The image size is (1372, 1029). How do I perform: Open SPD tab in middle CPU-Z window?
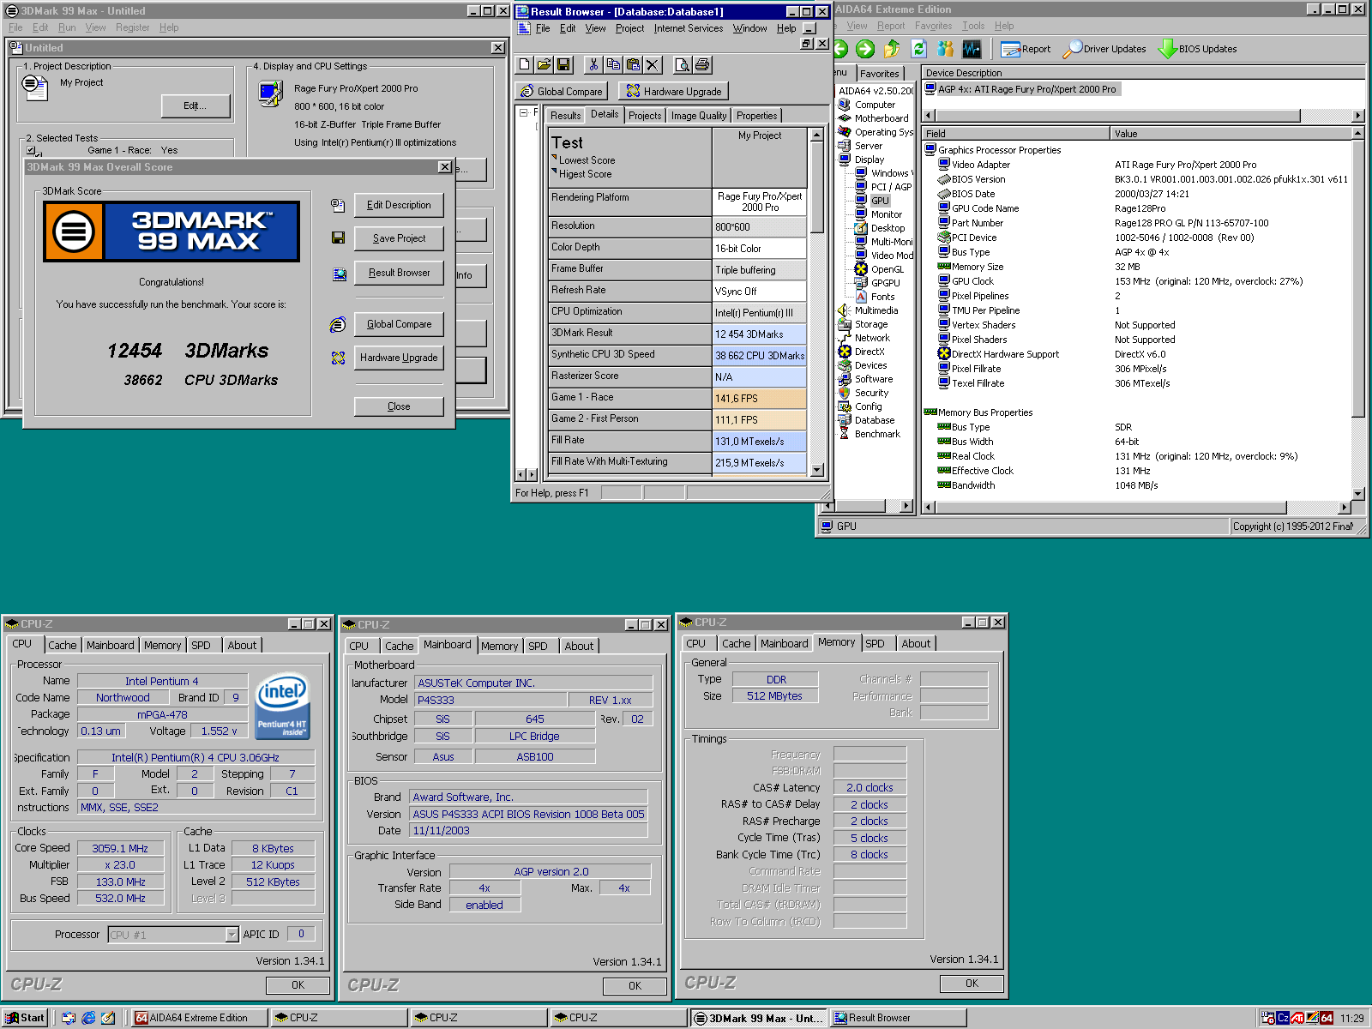[x=538, y=647]
